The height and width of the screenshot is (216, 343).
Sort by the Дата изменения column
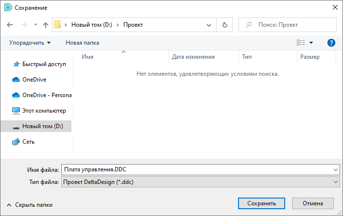193,57
